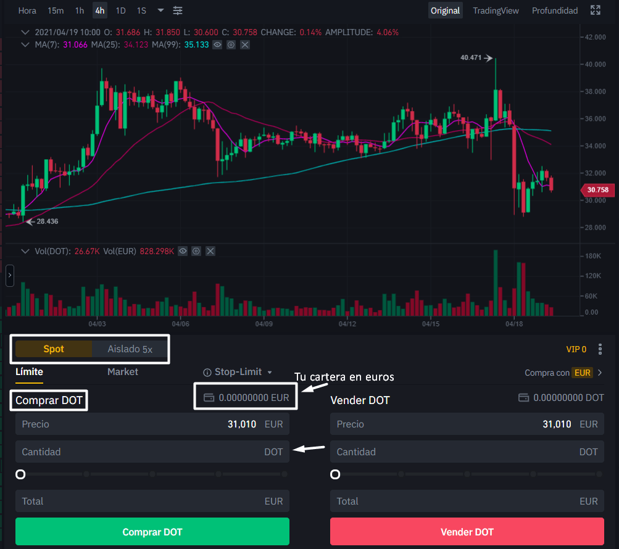Viewport: 619px width, 549px height.
Task: Click the fullscreen expand chart icon
Action: 596,10
